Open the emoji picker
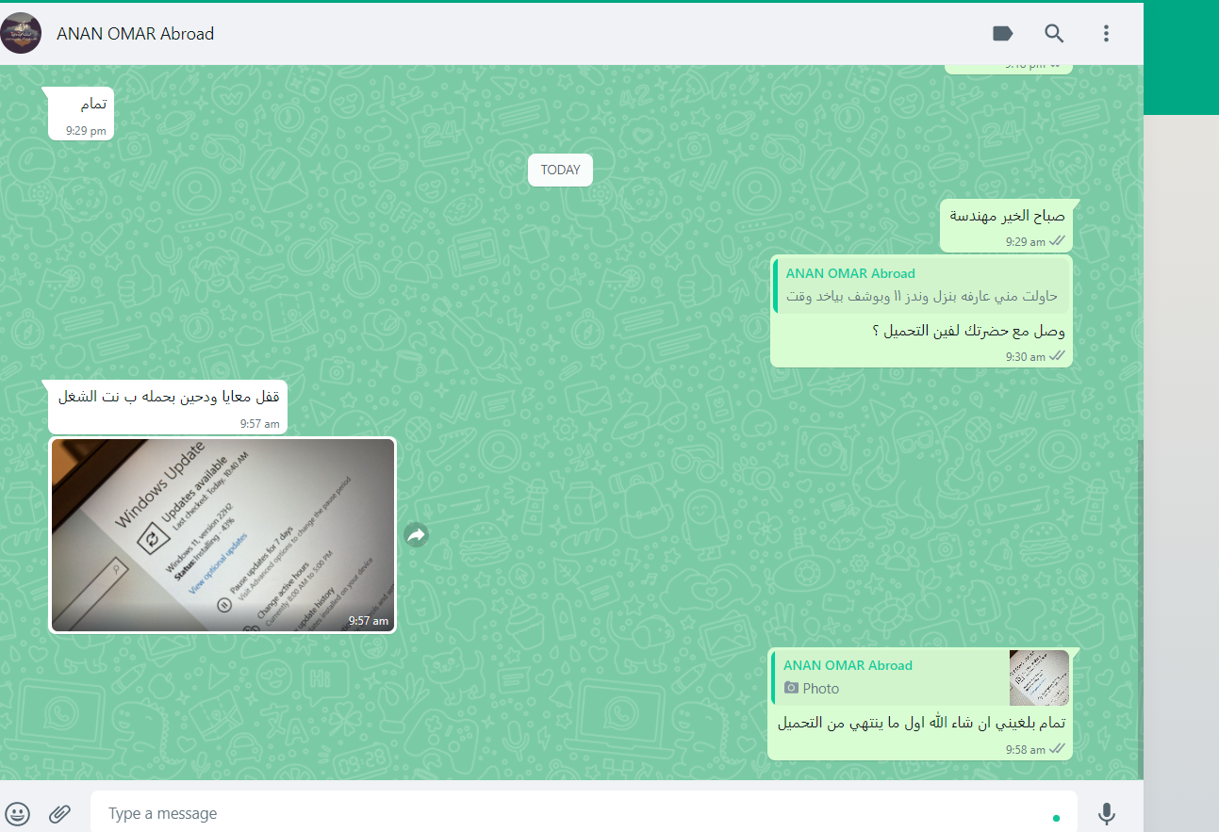Viewport: 1219px width, 832px height. 18,813
